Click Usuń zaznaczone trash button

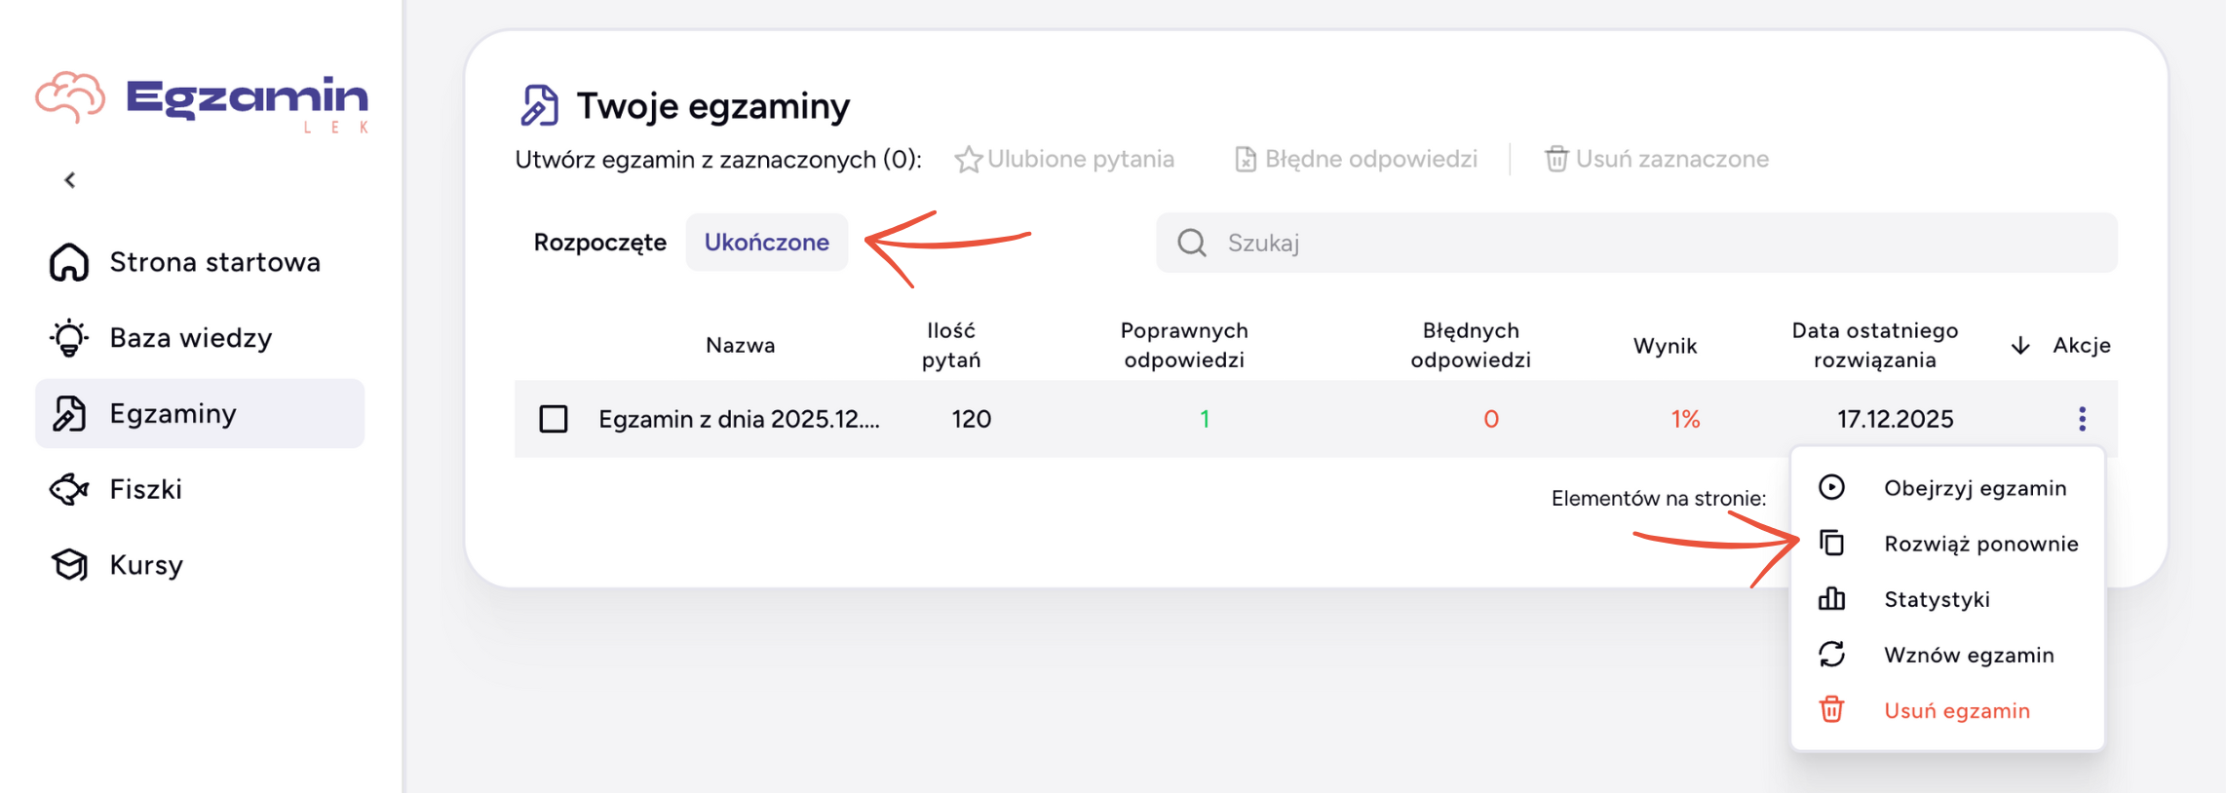(1657, 159)
